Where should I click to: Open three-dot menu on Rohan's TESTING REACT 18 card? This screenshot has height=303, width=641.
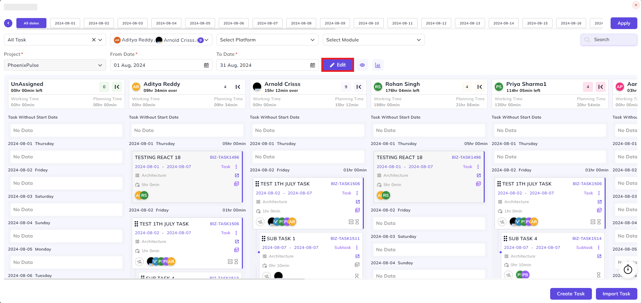[478, 167]
